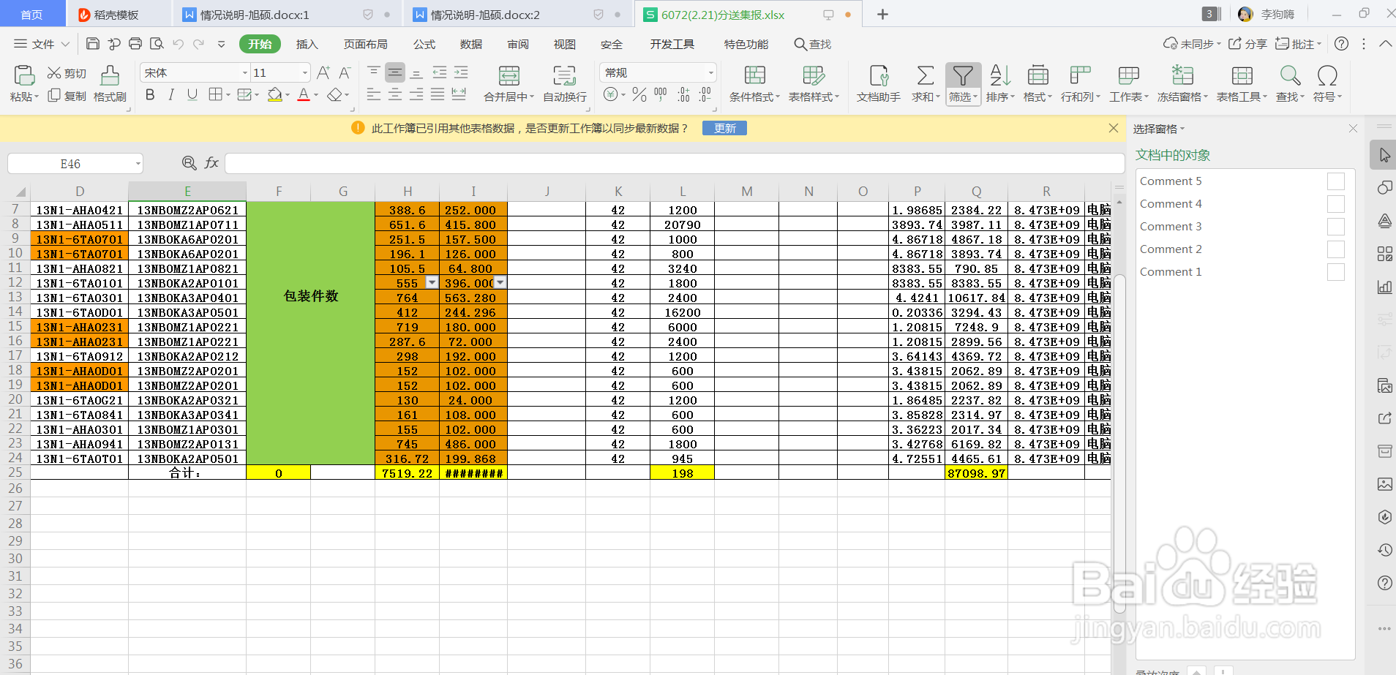Click the Table Tools (表格工具) icon

[1242, 75]
